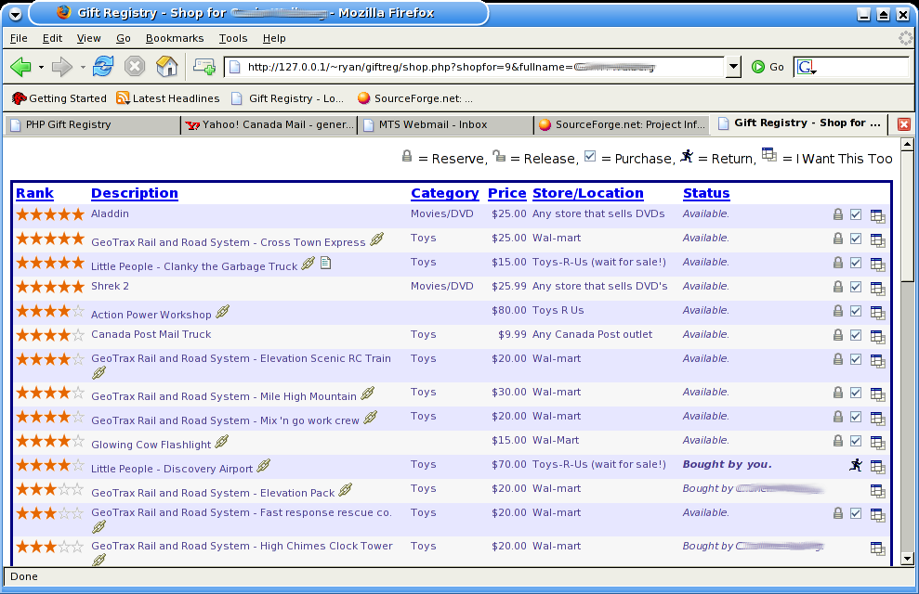Click the Firefox Forward arrow button
The image size is (919, 594).
[62, 67]
